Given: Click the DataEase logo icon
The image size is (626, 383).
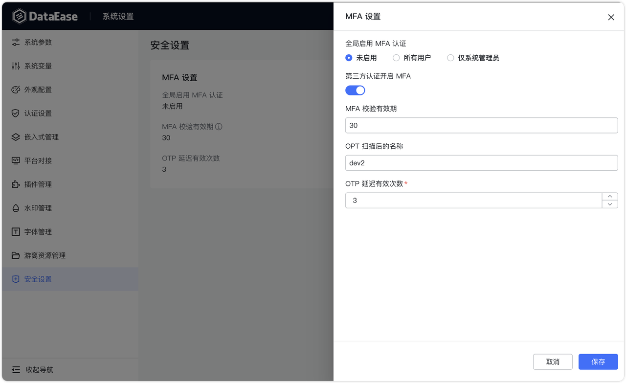Looking at the screenshot, I should point(20,16).
